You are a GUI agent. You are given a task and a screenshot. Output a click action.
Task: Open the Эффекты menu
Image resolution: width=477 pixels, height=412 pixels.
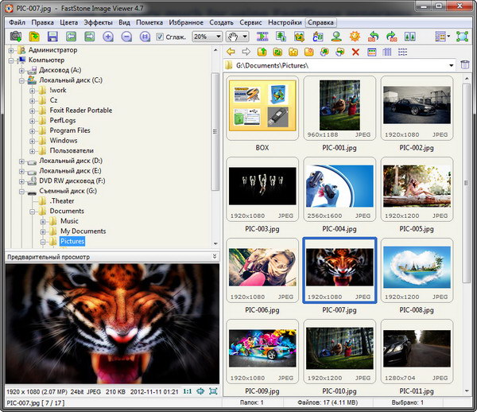coord(99,22)
